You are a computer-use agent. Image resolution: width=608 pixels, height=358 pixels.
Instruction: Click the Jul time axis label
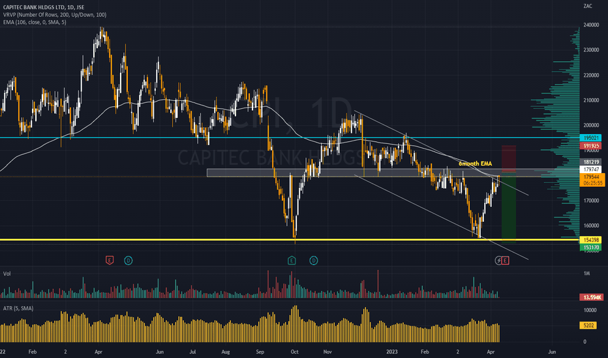tap(192, 351)
